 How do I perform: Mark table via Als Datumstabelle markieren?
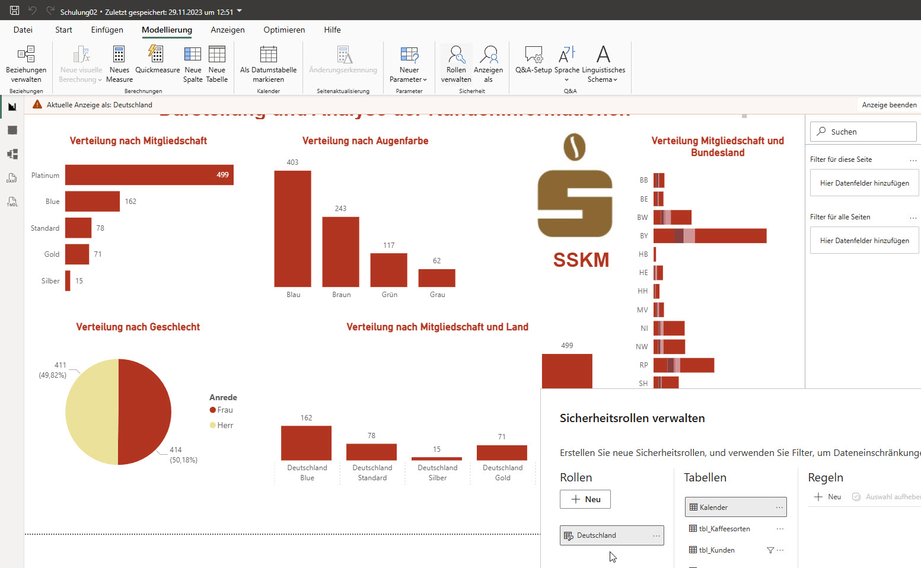268,64
